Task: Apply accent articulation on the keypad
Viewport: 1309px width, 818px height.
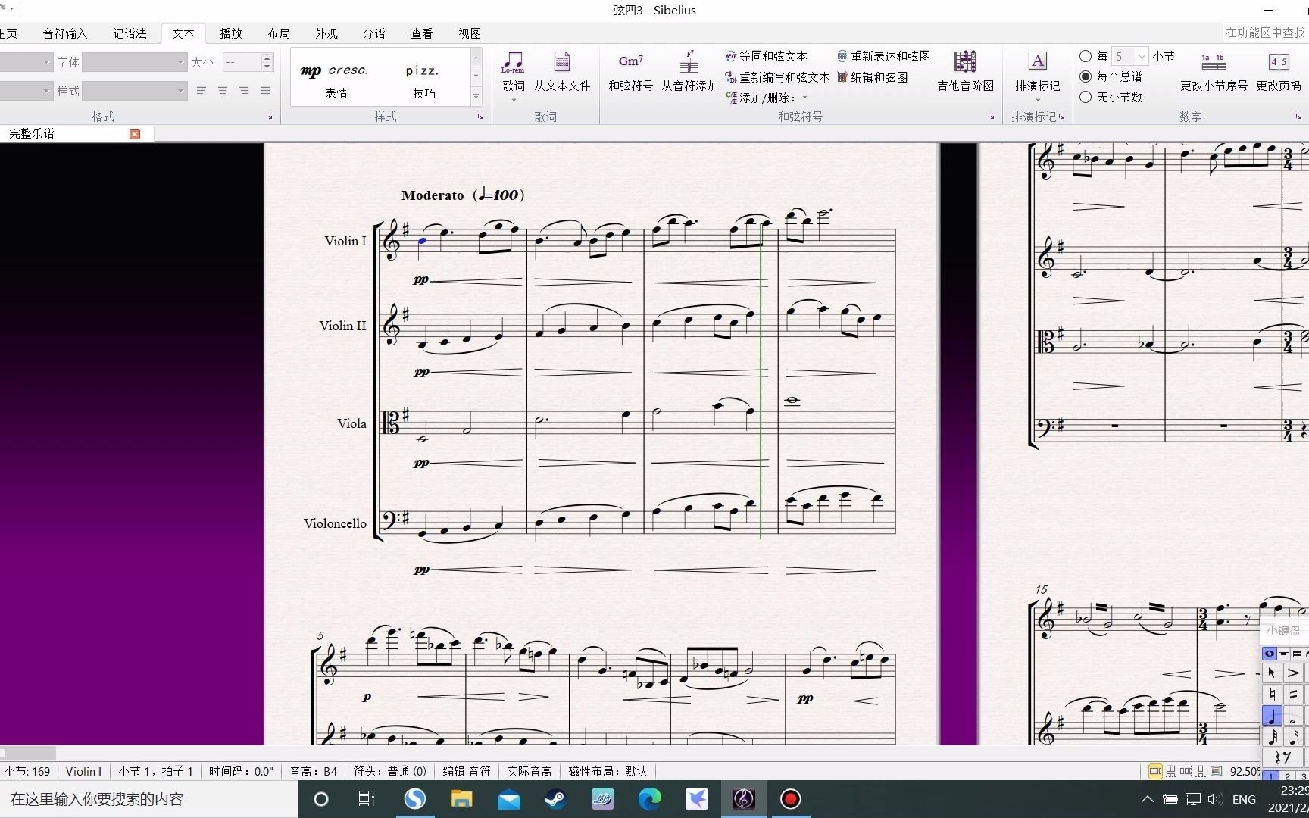Action: click(x=1293, y=673)
